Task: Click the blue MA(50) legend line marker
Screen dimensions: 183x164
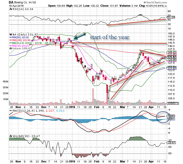Action: pos(10,37)
